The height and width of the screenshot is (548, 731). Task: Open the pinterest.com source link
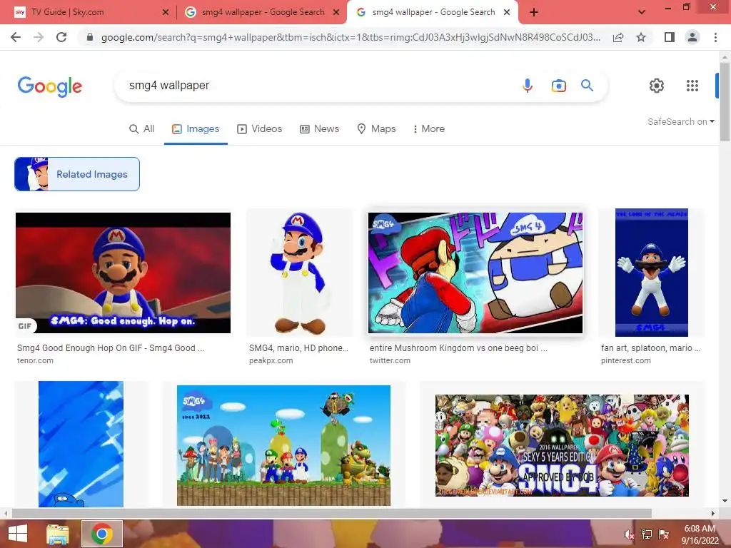pos(625,360)
